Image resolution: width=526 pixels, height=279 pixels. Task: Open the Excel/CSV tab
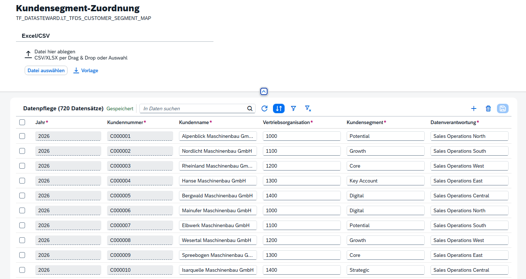coord(36,36)
